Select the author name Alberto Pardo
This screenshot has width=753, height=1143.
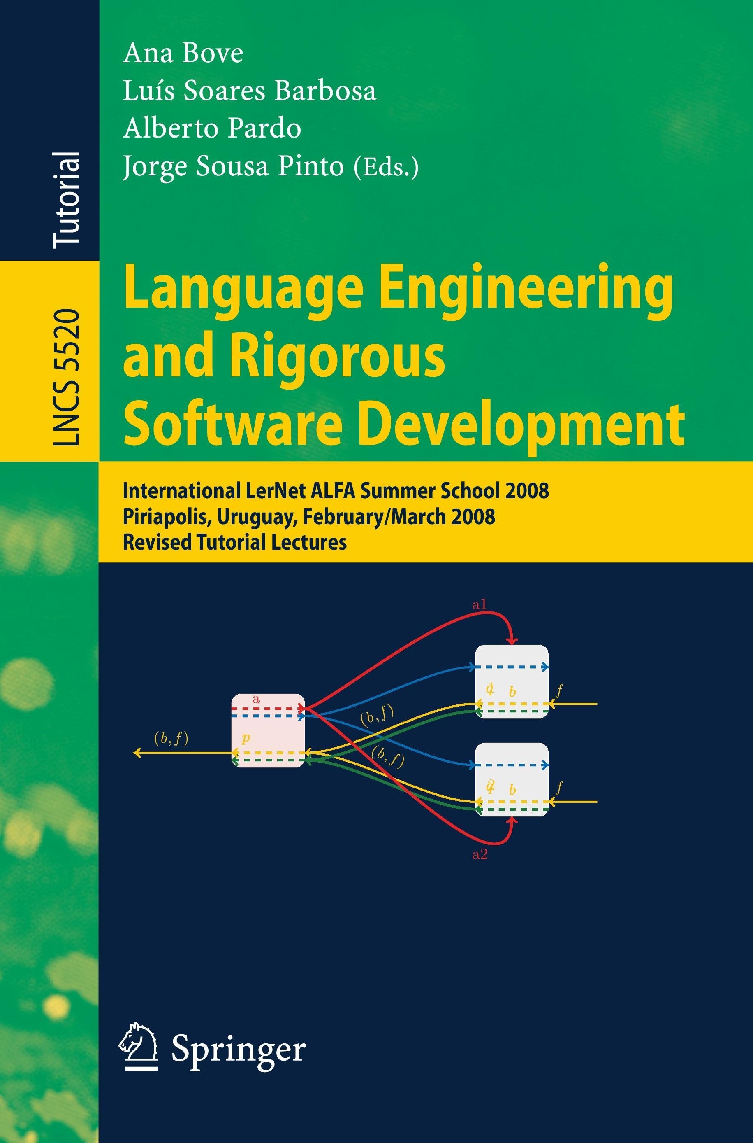[x=212, y=128]
